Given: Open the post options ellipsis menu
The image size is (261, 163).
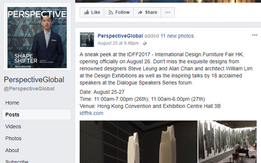Looking at the screenshot, I should pos(255,35).
